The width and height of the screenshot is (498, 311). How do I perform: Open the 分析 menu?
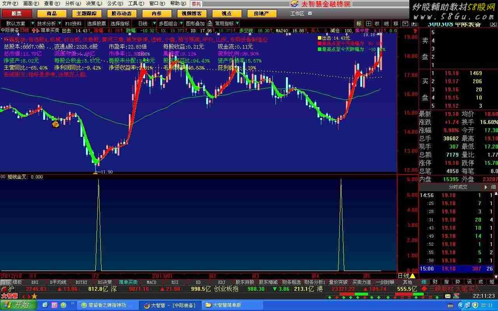(73, 3)
